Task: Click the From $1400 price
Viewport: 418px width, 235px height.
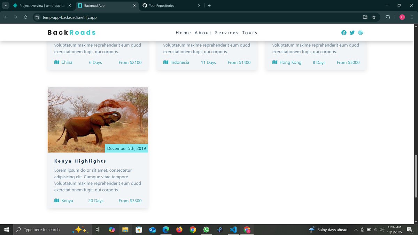Action: pyautogui.click(x=239, y=62)
